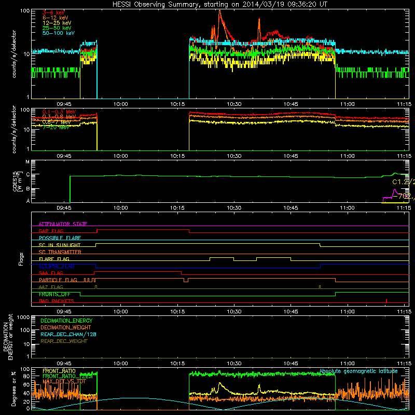The image size is (415, 415).
Task: Click counts/s/detector axis label of top X-ray panel
Action: pos(14,54)
